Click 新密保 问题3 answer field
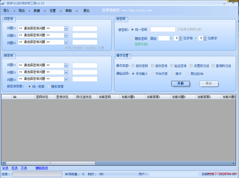Screen dimensions: 239x178 coord(85,79)
